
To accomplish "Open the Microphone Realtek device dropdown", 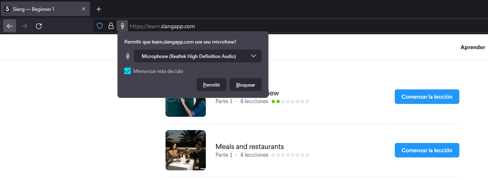I will (198, 56).
